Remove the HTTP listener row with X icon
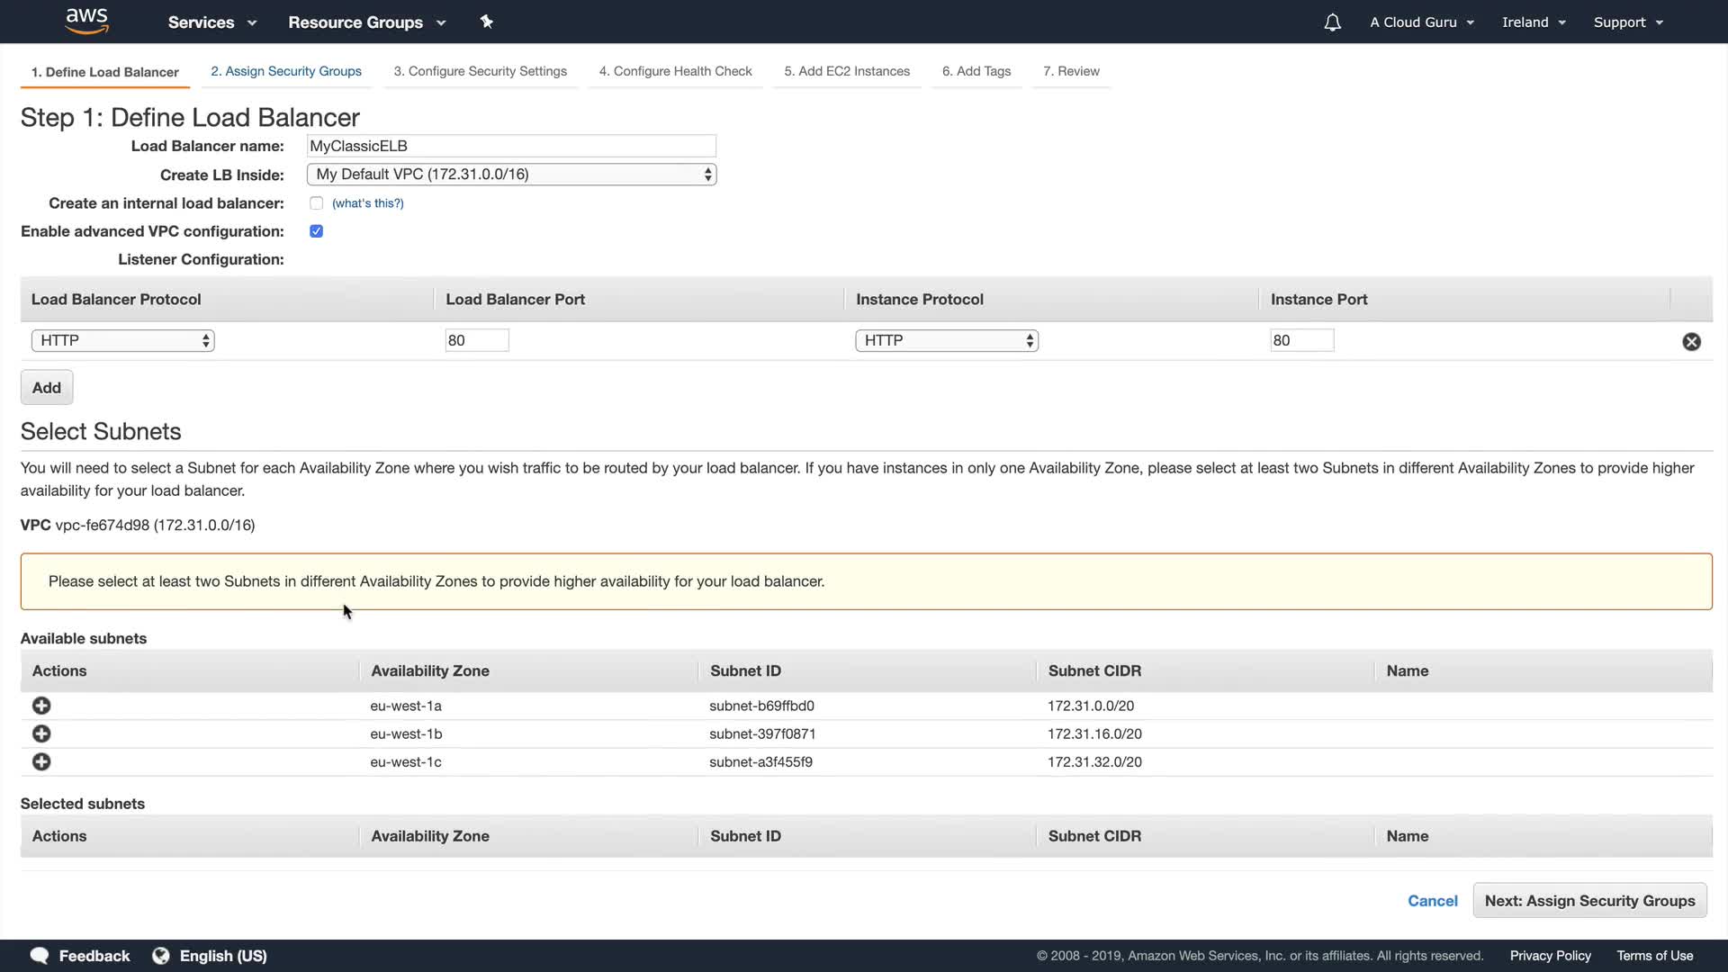The width and height of the screenshot is (1728, 972). point(1691,341)
